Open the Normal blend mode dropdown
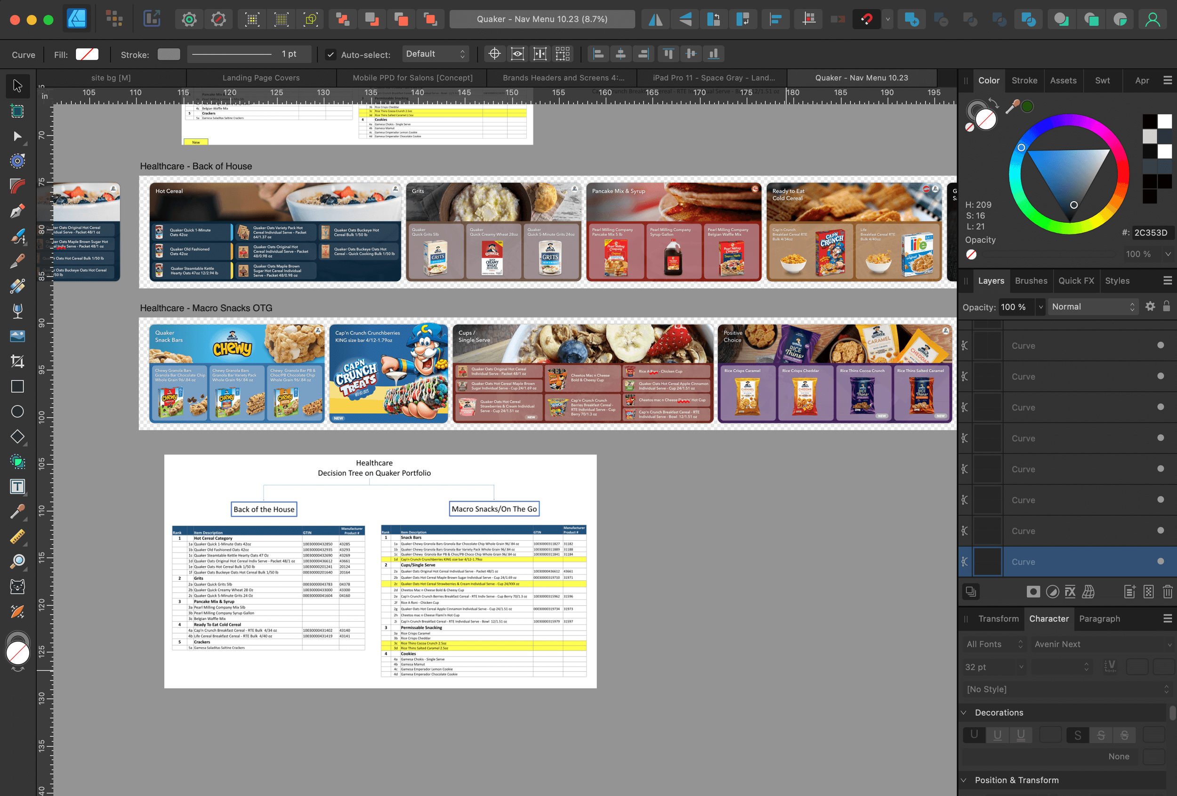The height and width of the screenshot is (796, 1177). 1092,307
